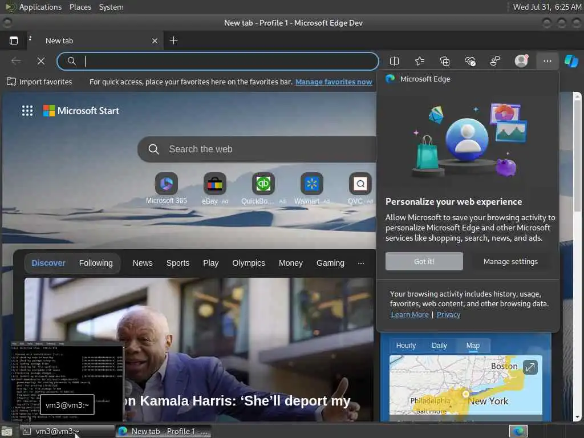Open the Favorites star icon
Screen dimensions: 584x438
[420, 61]
